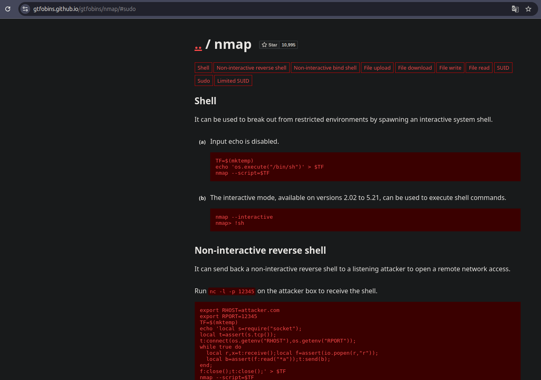Click the restricted environments description sentence
The height and width of the screenshot is (380, 541).
coord(343,120)
